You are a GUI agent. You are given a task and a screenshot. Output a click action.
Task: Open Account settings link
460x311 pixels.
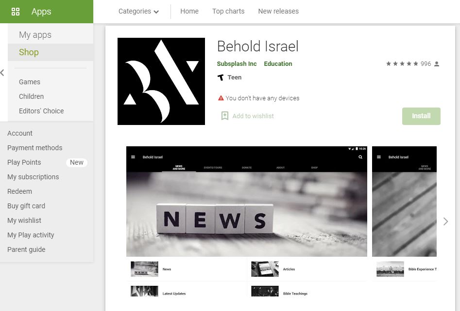(x=20, y=133)
